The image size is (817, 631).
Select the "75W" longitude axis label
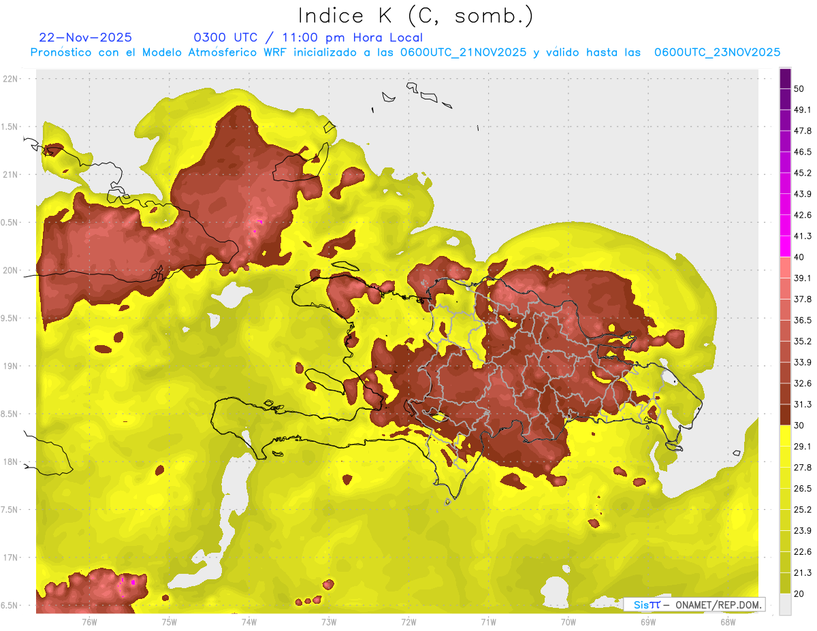pyautogui.click(x=170, y=621)
